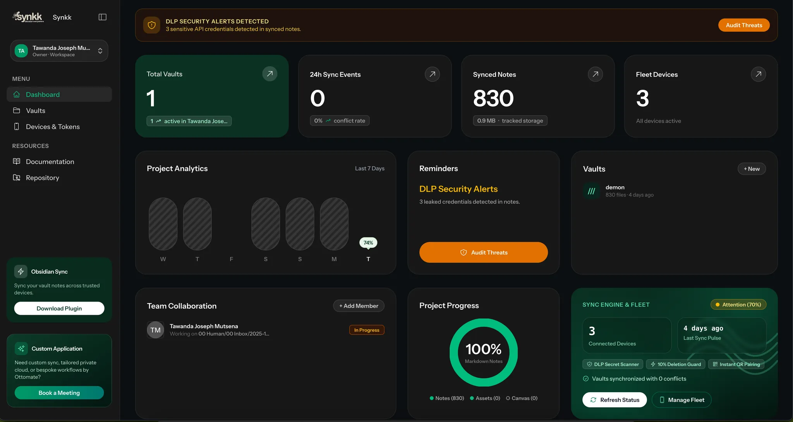Click Audit Threats in top banner
The height and width of the screenshot is (422, 793).
point(744,25)
